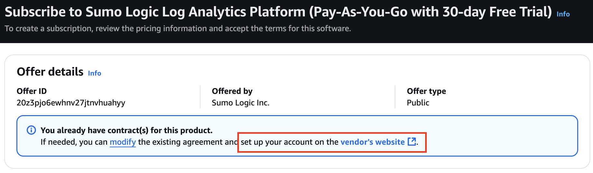Click the '30-day Free Trial' part of the title
593x173 pixels.
coord(497,12)
